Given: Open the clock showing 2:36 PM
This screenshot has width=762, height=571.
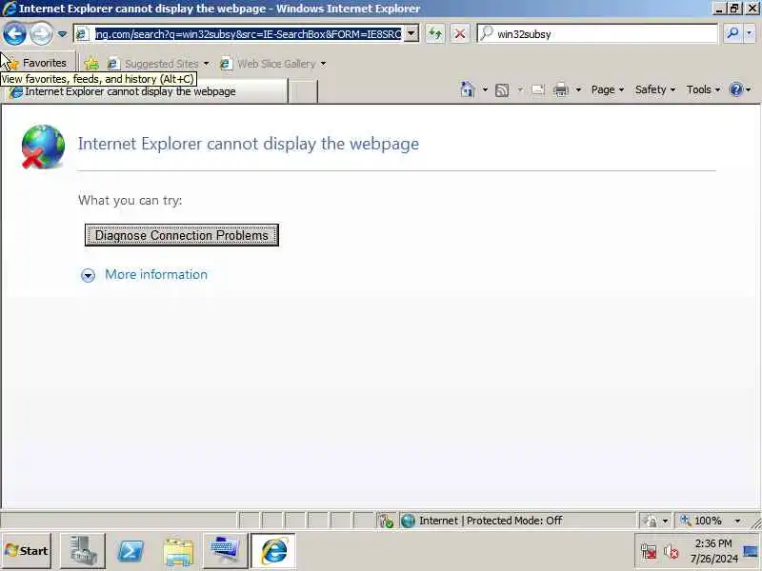Looking at the screenshot, I should pyautogui.click(x=712, y=551).
